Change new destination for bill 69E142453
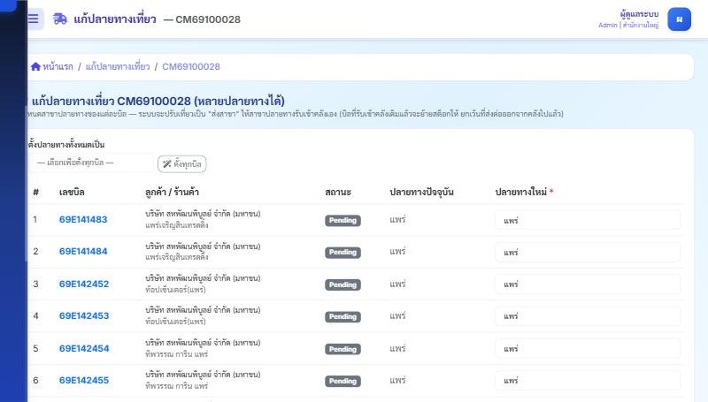This screenshot has height=402, width=708. tap(588, 316)
